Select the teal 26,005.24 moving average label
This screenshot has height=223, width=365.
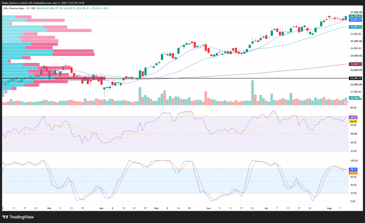click(x=355, y=27)
